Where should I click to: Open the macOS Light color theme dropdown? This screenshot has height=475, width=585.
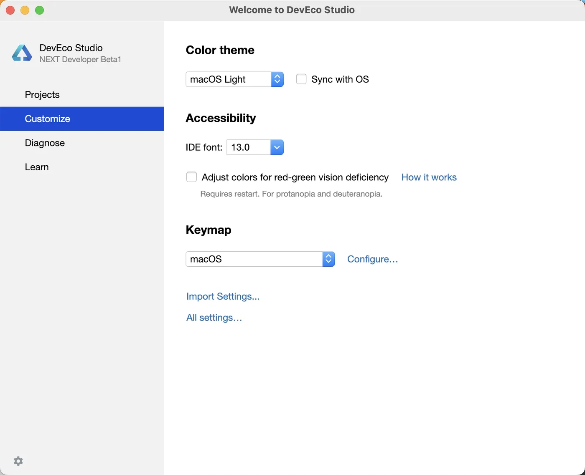235,79
